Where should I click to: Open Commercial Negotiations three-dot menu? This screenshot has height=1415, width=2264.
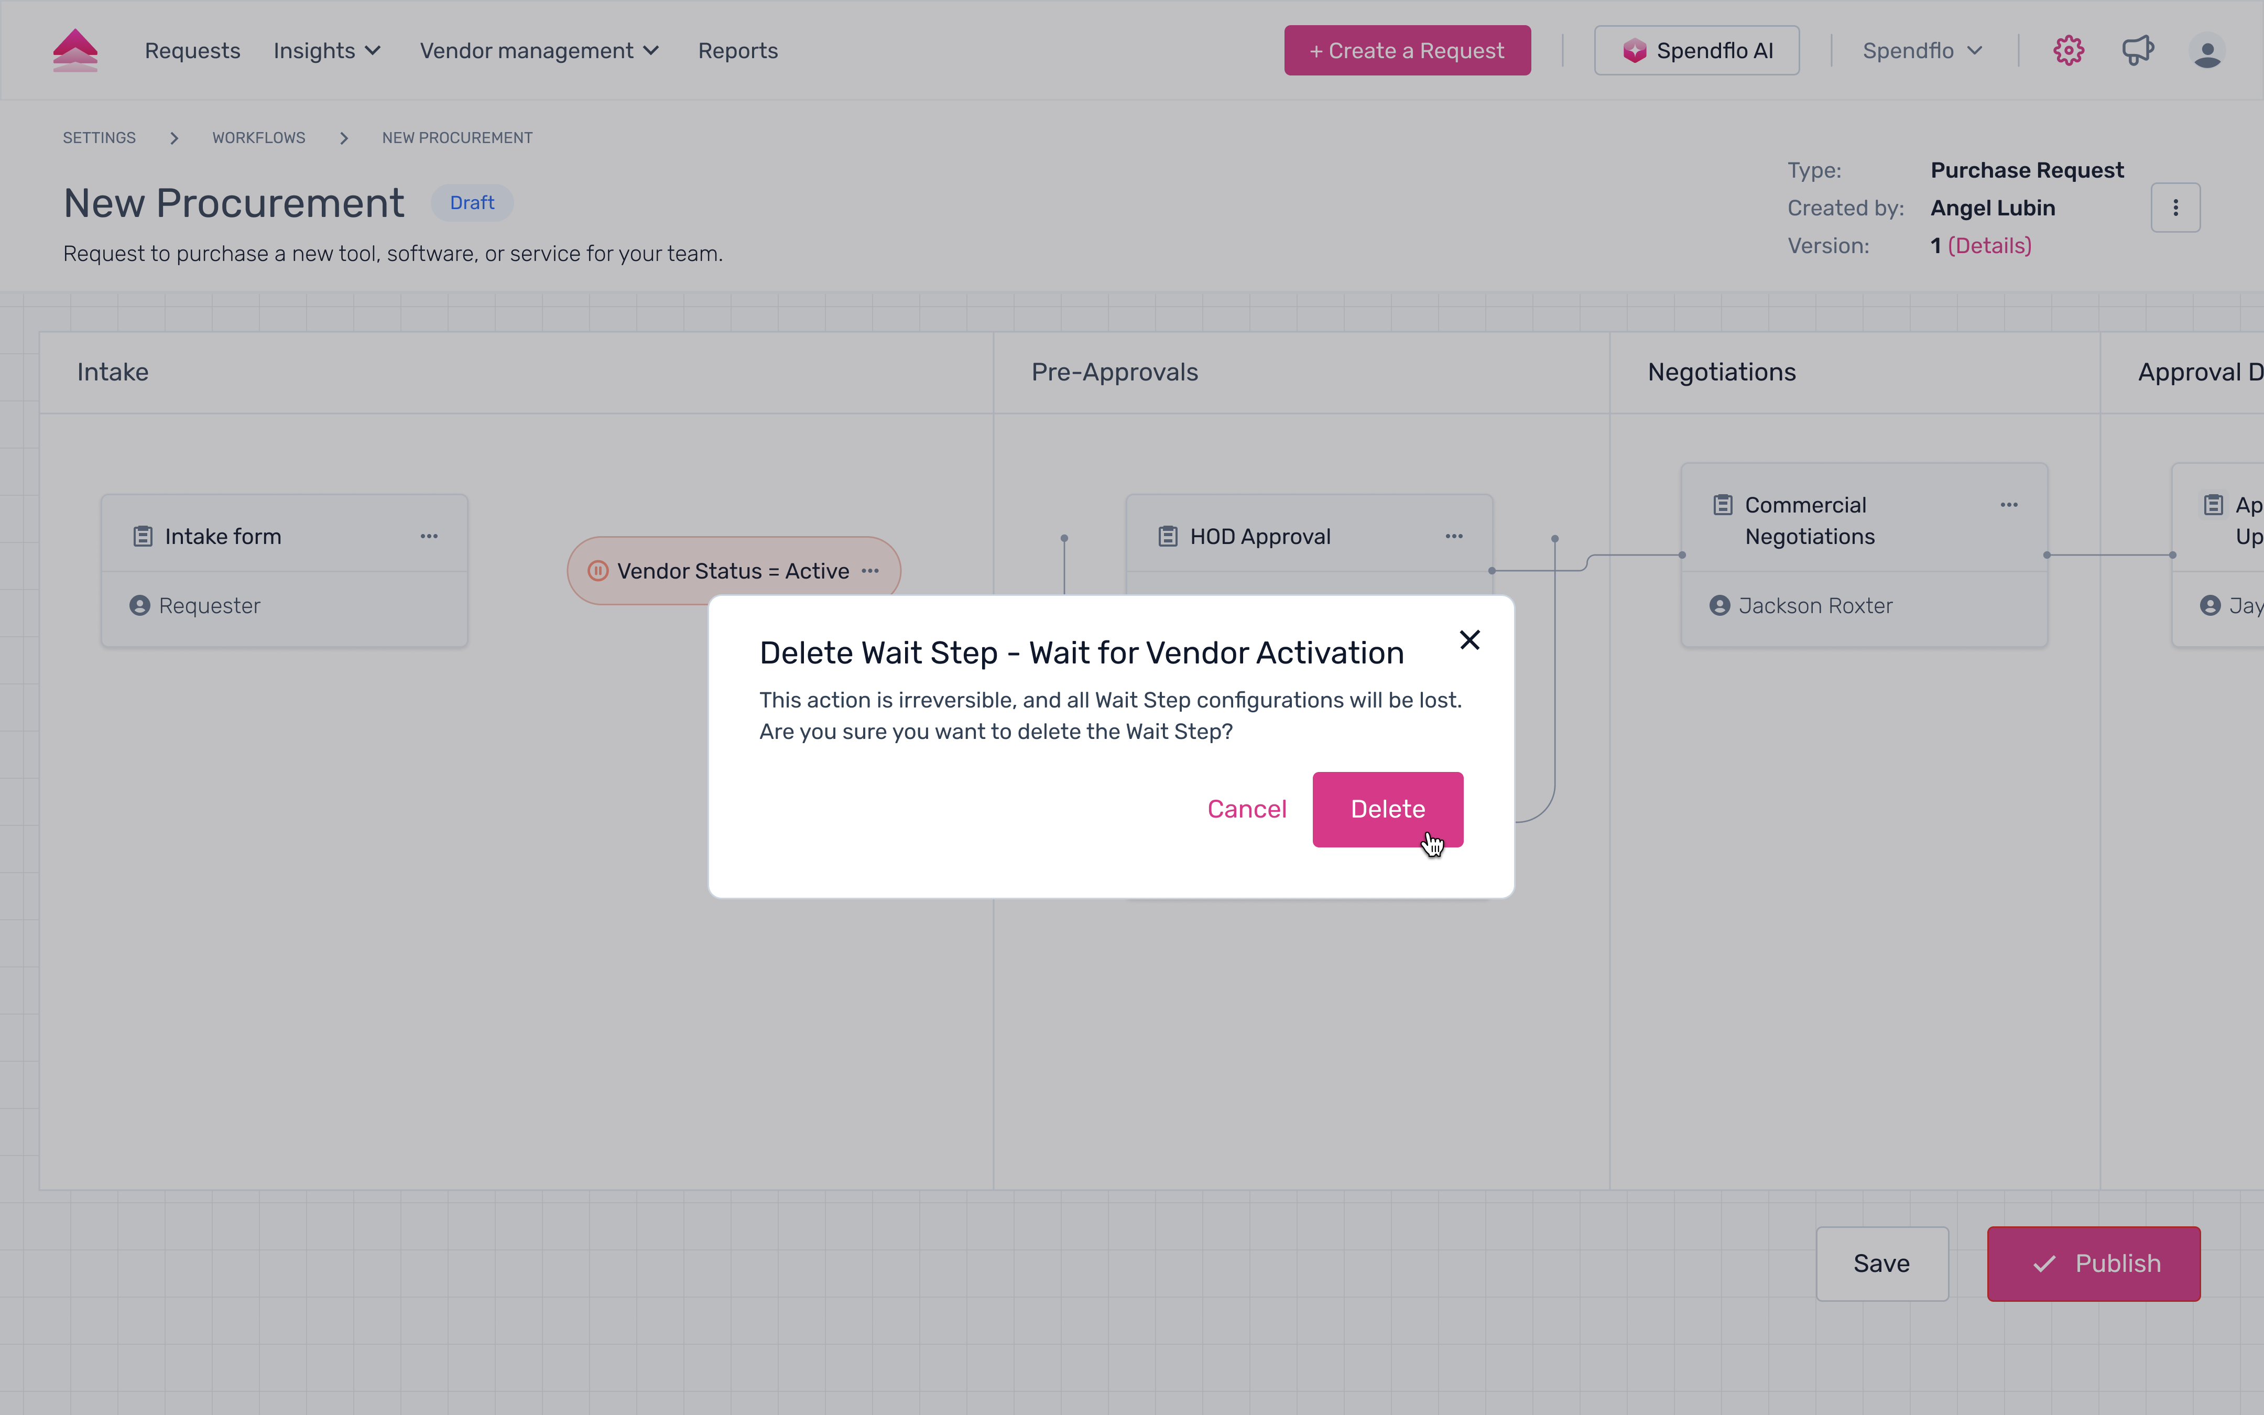[x=2009, y=505]
